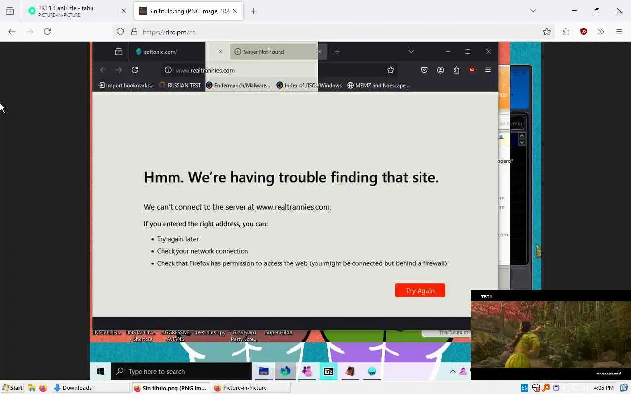Click tab list chevron in the pictured Firefox window

click(411, 52)
